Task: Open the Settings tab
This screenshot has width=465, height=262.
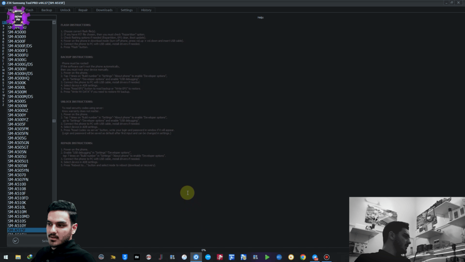Action: [x=127, y=10]
